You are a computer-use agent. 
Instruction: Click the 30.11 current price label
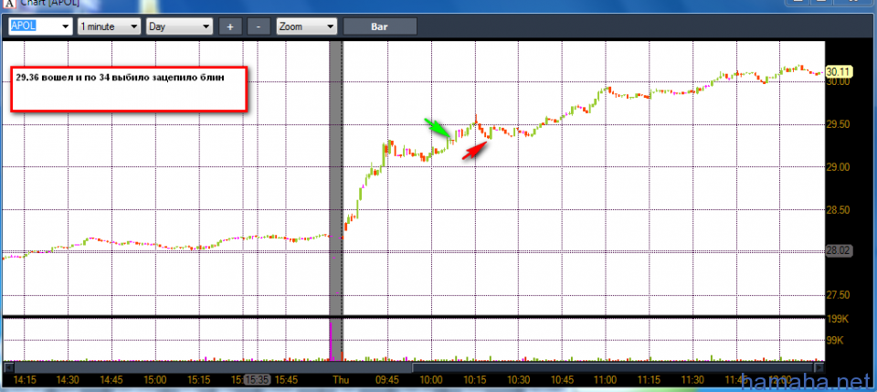click(838, 71)
